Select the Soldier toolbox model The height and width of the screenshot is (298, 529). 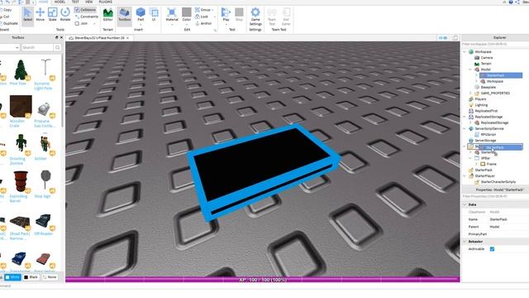click(x=44, y=147)
